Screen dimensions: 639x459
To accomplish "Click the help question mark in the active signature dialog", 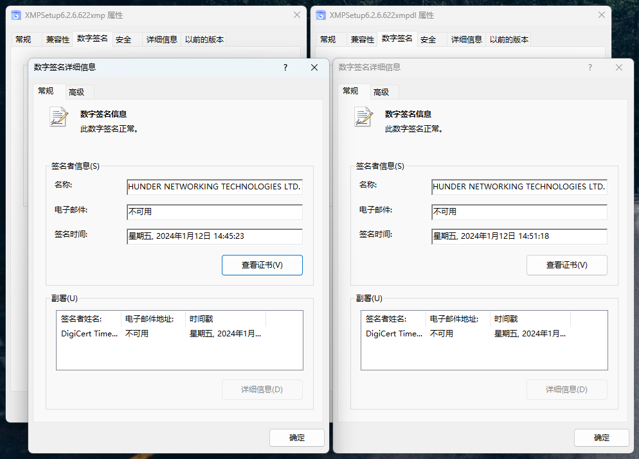I will pos(285,67).
